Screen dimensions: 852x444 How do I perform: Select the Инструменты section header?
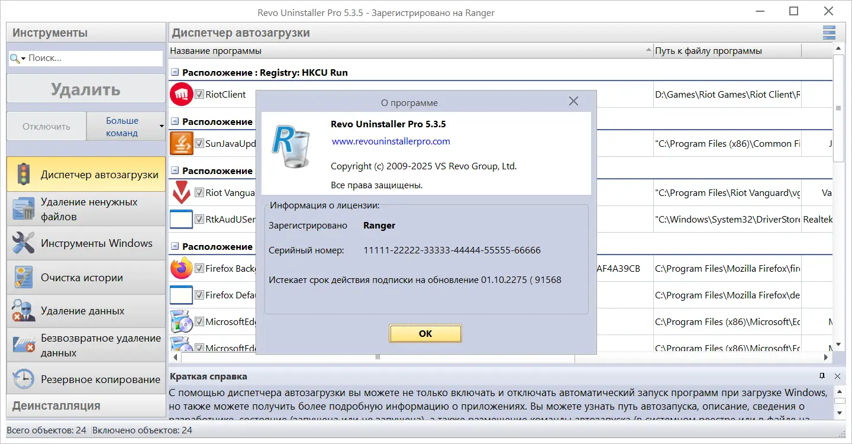(86, 33)
